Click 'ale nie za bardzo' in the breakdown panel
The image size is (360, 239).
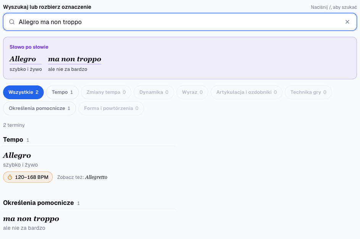pos(68,69)
